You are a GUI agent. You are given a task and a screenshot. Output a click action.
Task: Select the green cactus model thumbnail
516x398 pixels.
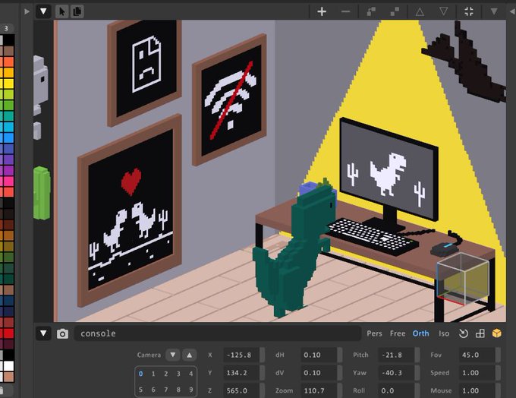pos(42,193)
